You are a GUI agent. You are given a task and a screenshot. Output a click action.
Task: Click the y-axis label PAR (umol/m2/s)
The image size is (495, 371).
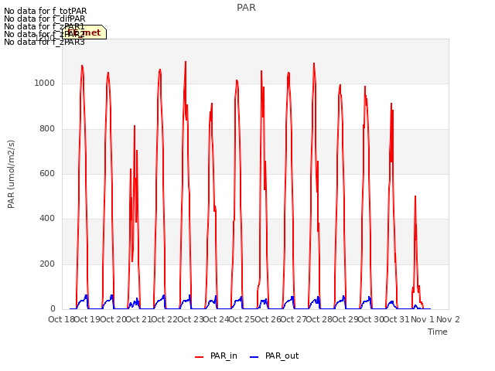11,174
